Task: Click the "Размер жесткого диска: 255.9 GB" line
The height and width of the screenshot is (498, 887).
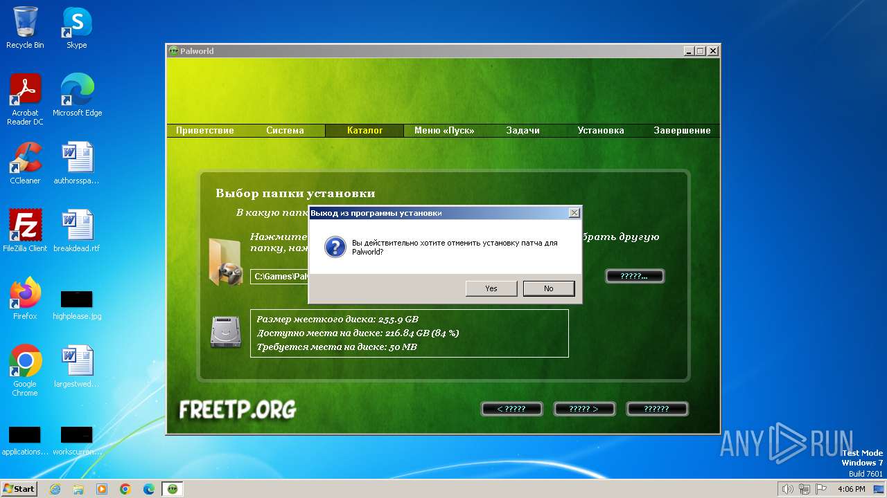Action: tap(337, 320)
